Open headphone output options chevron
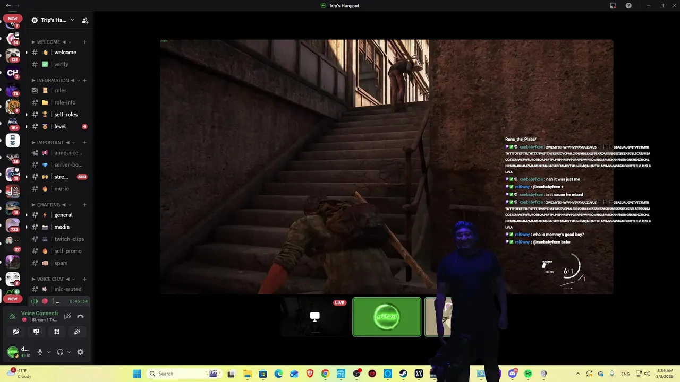This screenshot has width=680, height=382. (x=69, y=352)
